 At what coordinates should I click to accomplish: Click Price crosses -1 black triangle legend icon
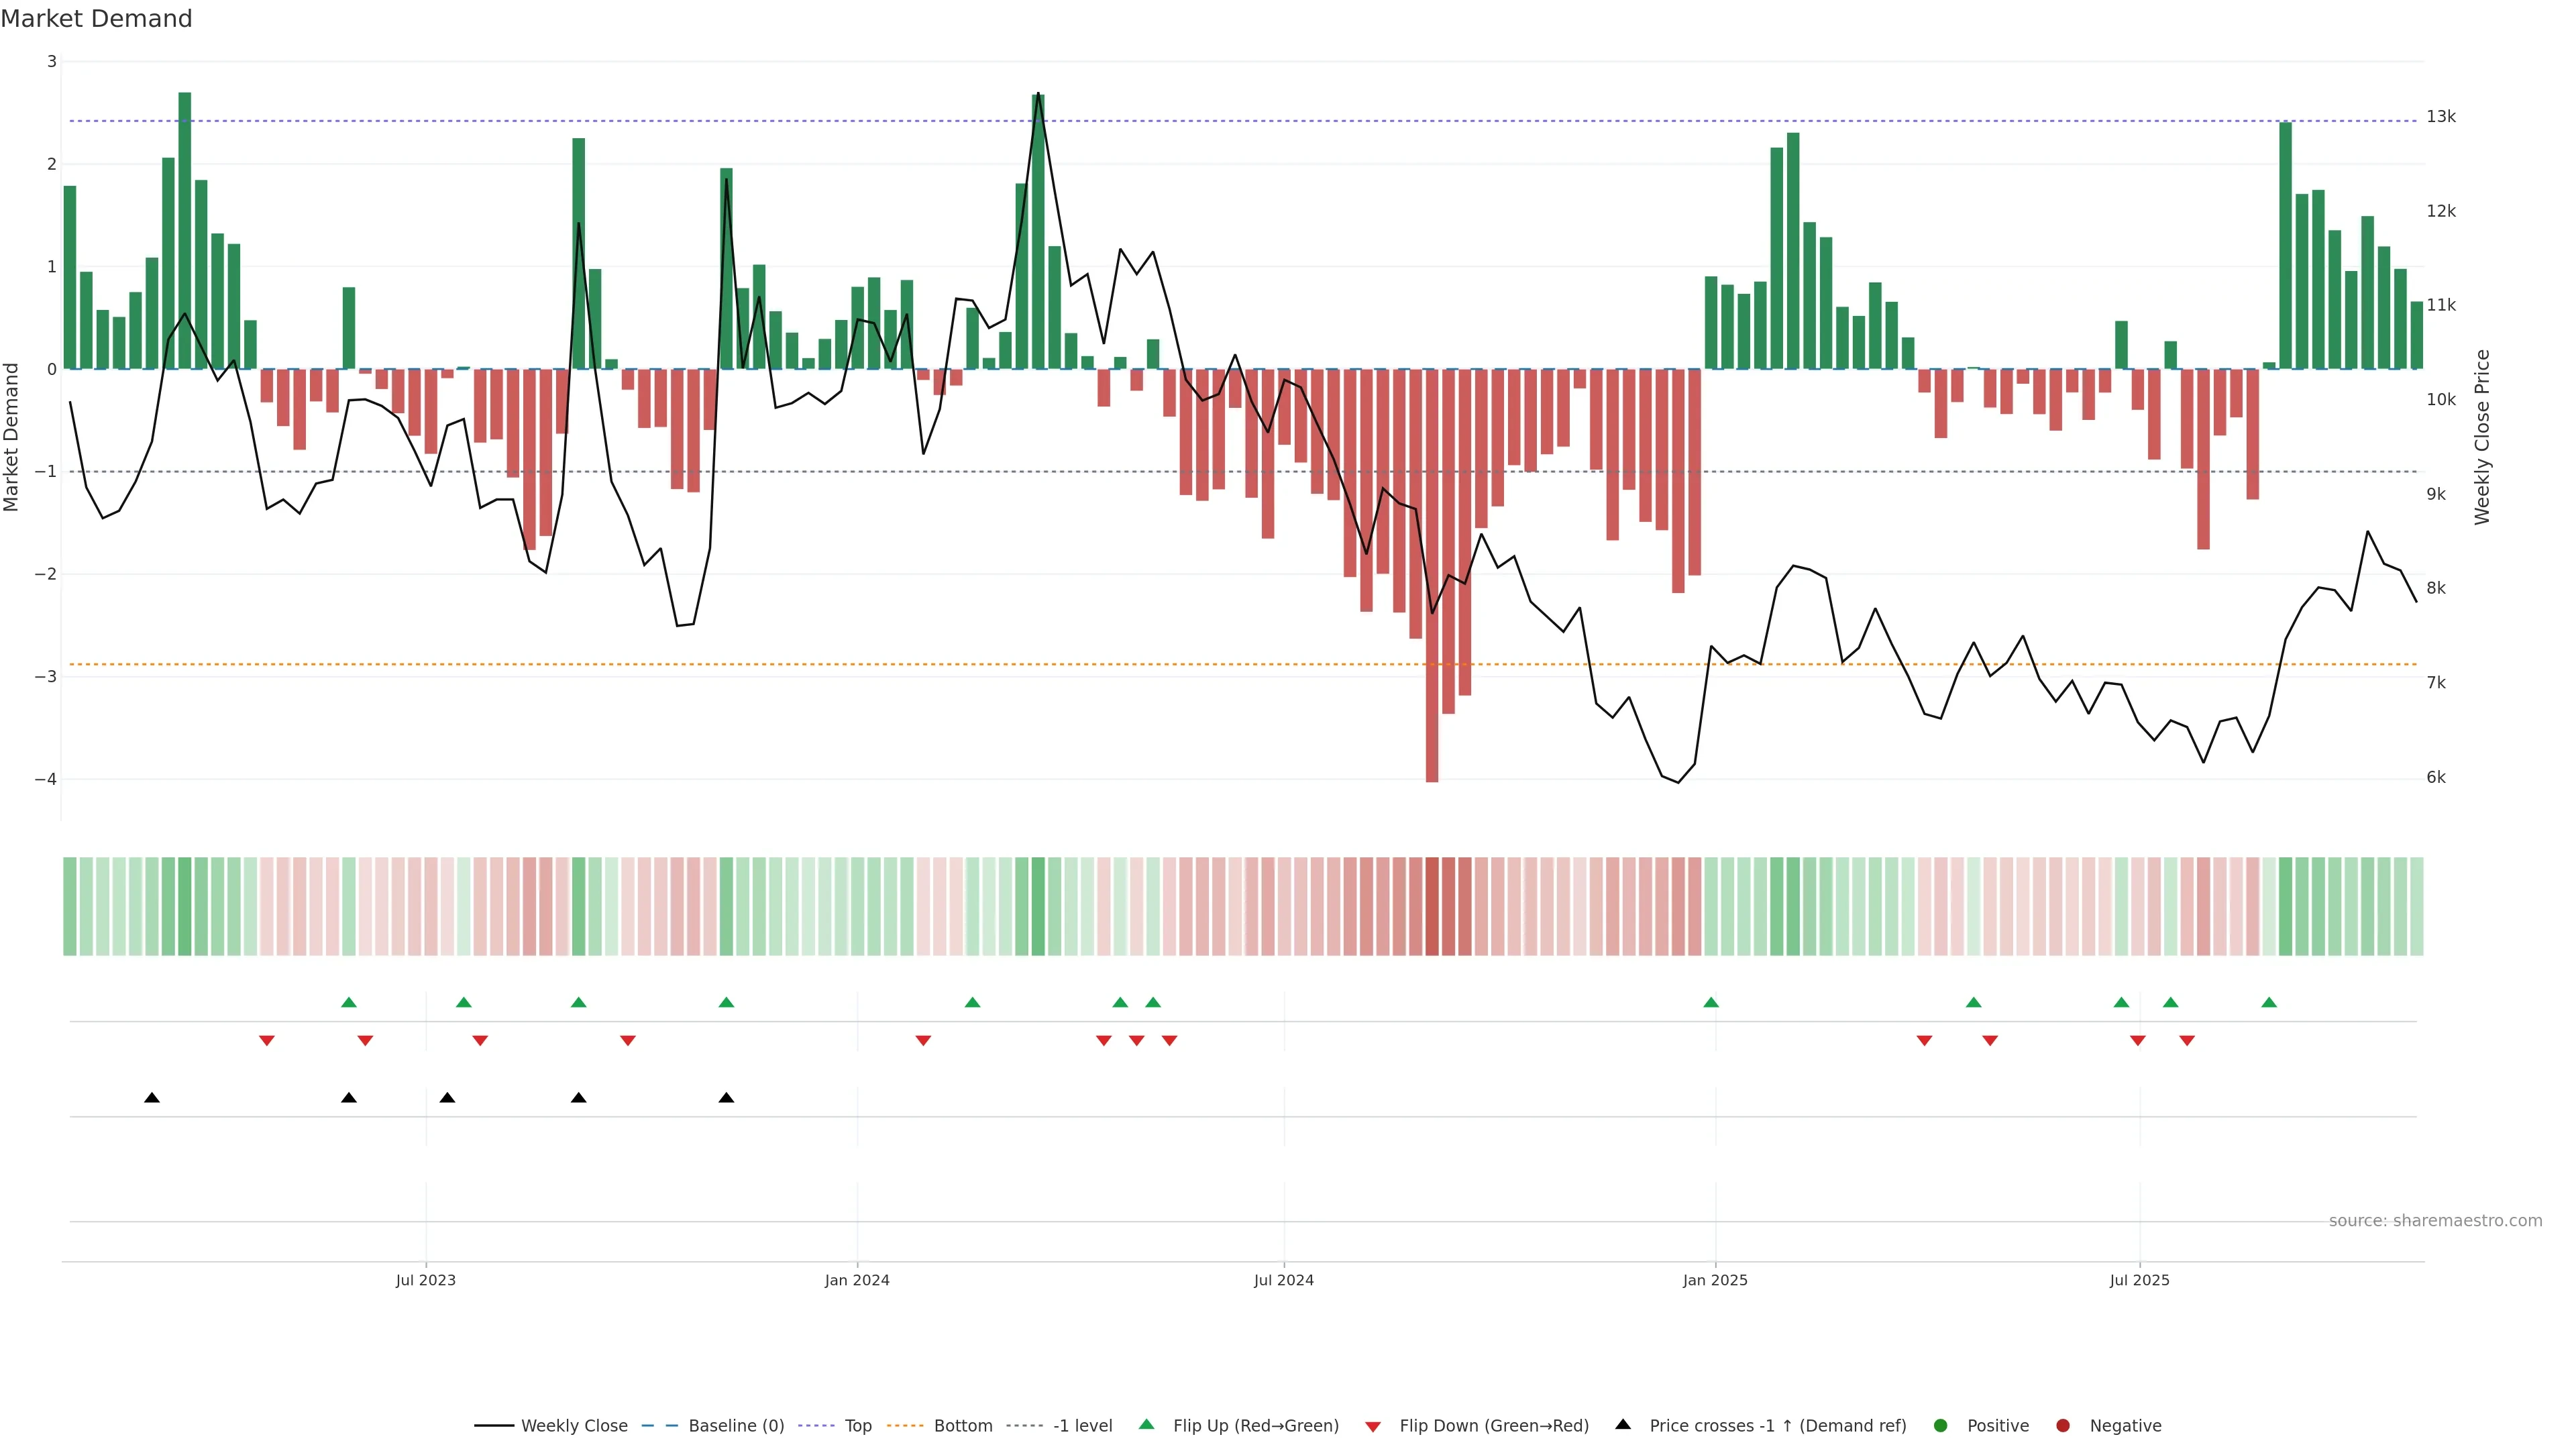click(1623, 1424)
